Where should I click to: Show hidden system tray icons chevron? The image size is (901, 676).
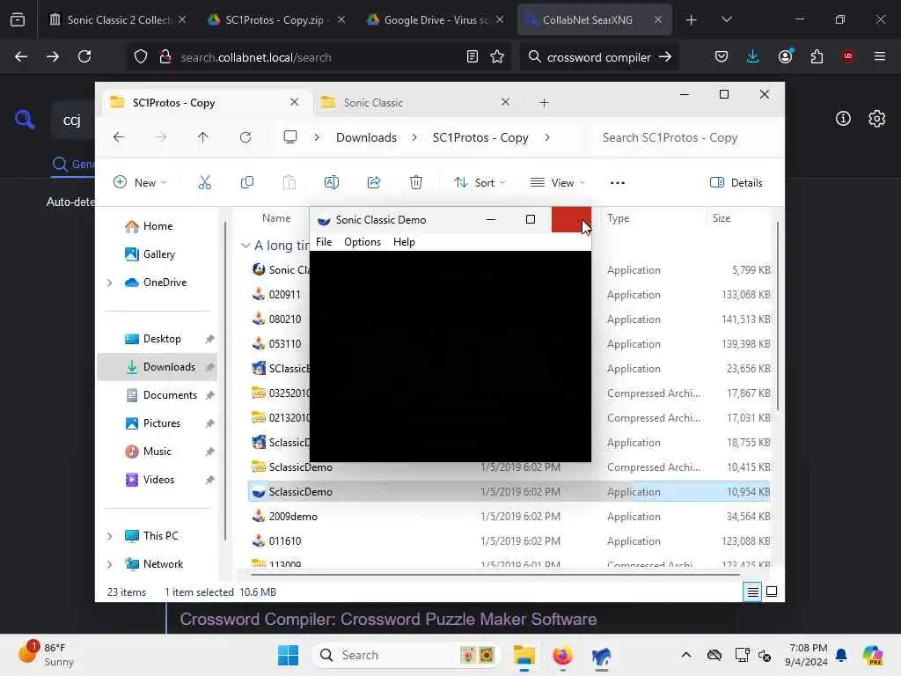click(x=686, y=655)
